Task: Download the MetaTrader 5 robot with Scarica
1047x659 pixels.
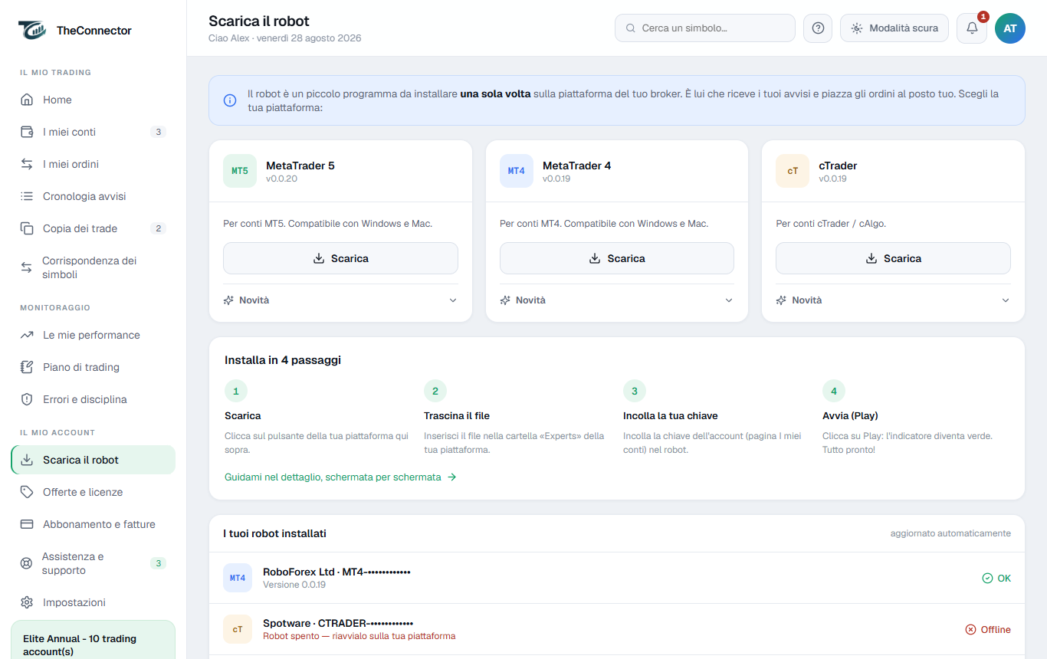Action: coord(340,258)
